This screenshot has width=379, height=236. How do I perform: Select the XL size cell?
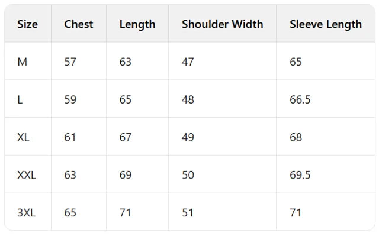[23, 138]
